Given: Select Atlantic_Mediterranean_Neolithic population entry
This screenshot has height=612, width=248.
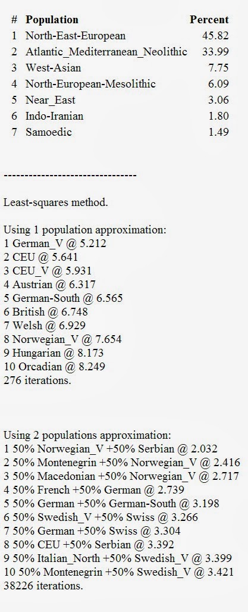Looking at the screenshot, I should pyautogui.click(x=106, y=52).
